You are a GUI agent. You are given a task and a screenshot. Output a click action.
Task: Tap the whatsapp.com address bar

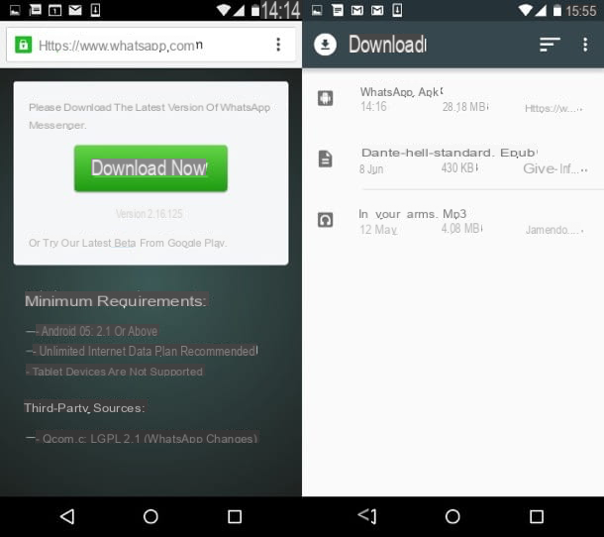(151, 45)
